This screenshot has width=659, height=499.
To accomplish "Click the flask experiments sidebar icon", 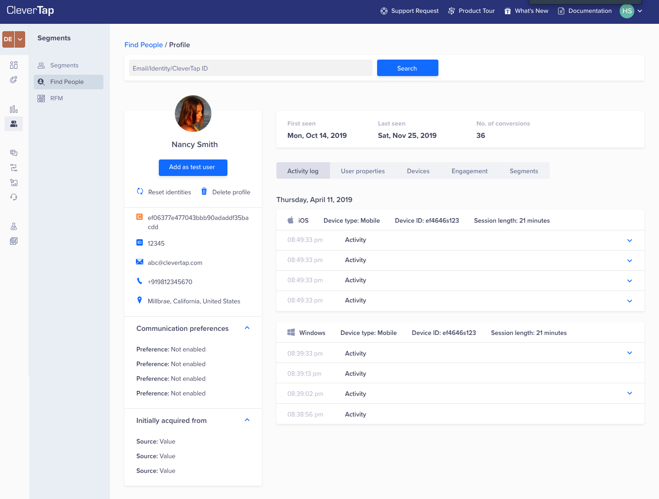I will click(14, 226).
